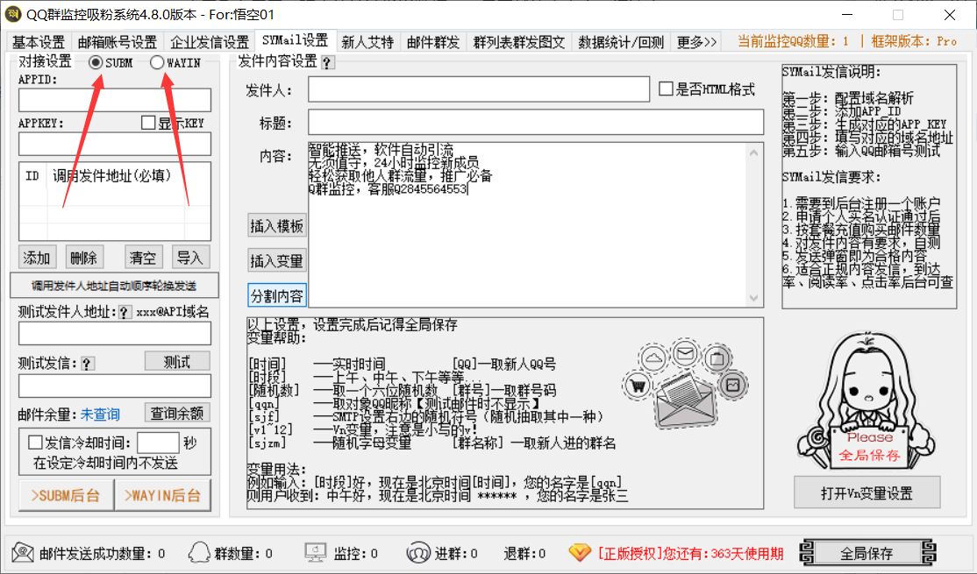The height and width of the screenshot is (574, 977).
Task: Click the help icon beside 发件内容设置
Action: [x=327, y=62]
